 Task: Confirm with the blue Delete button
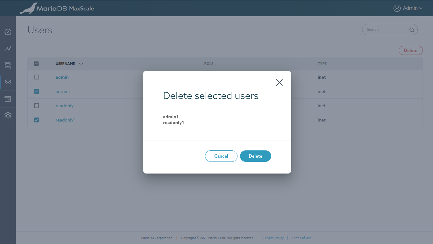(x=255, y=156)
